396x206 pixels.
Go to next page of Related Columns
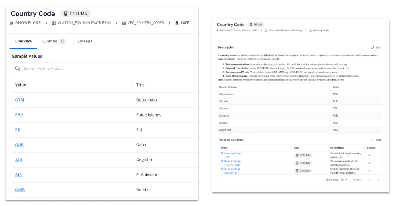tap(378, 180)
